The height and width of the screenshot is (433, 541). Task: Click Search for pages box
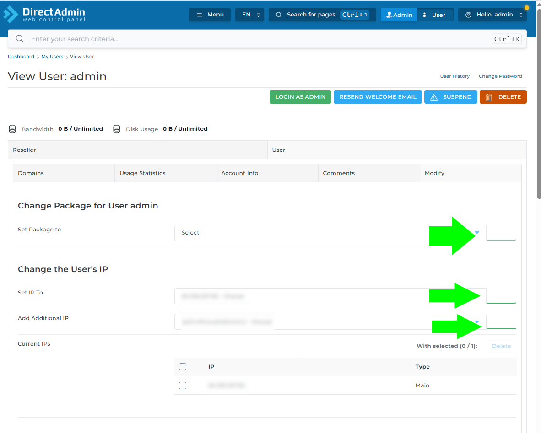point(322,15)
